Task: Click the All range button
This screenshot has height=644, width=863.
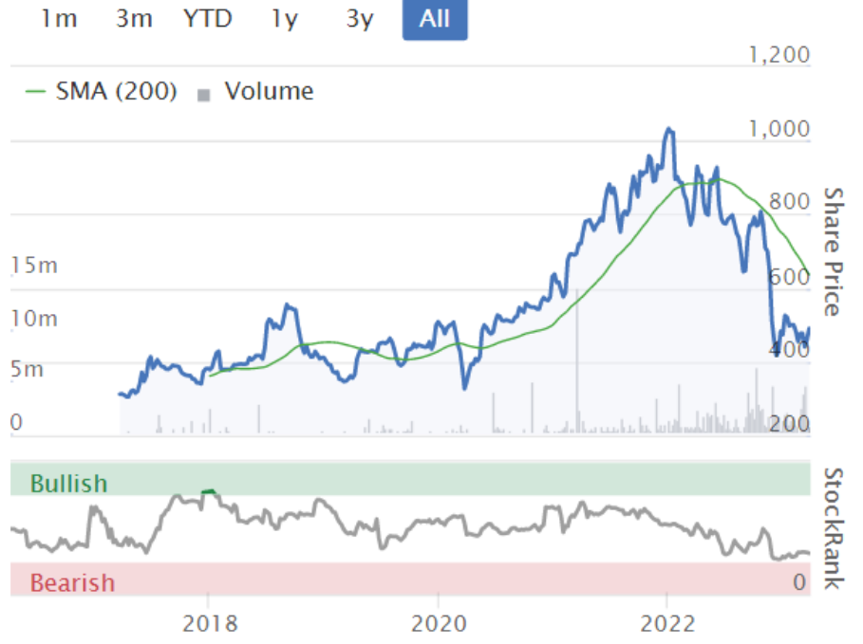Action: click(435, 19)
